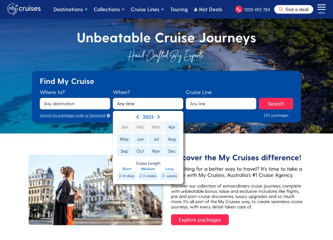Choose Aug in the month picker

tap(171, 139)
